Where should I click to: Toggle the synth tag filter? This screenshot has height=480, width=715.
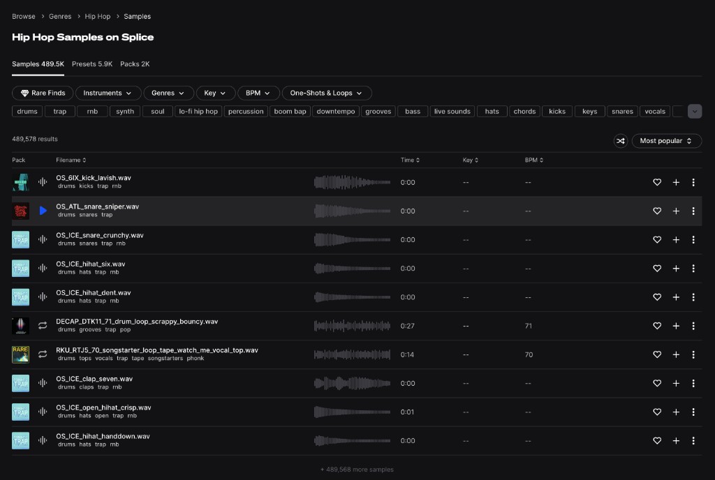(x=125, y=111)
